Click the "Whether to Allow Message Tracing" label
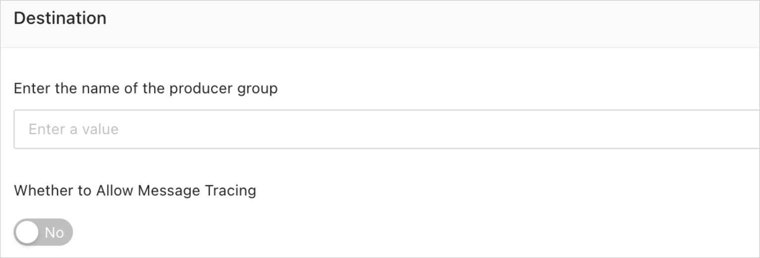This screenshot has height=258, width=760. click(135, 191)
